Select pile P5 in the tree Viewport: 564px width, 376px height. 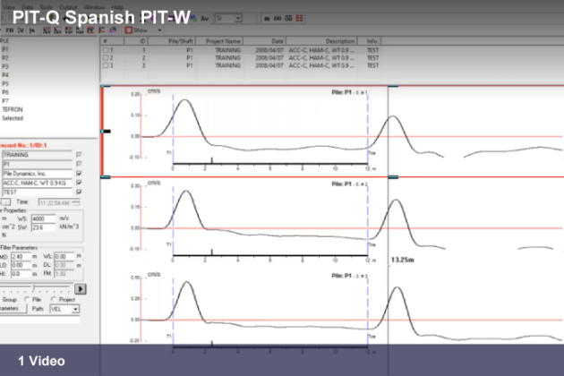tap(5, 83)
